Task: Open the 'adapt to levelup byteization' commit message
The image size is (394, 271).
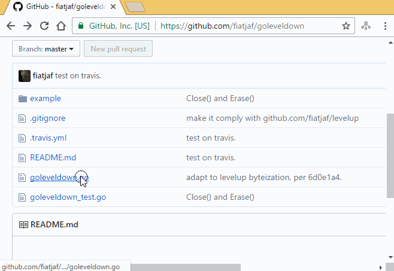Action: tap(264, 177)
